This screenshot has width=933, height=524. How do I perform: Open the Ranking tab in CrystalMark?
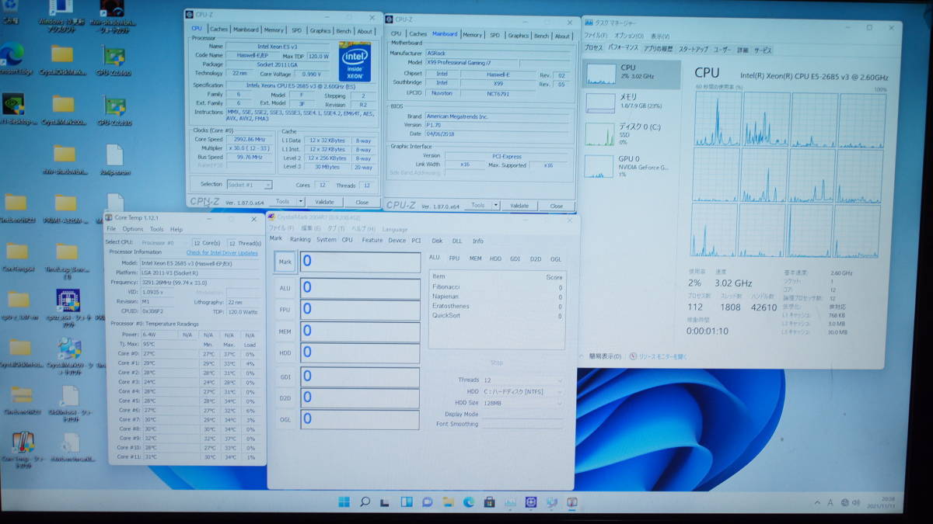300,240
